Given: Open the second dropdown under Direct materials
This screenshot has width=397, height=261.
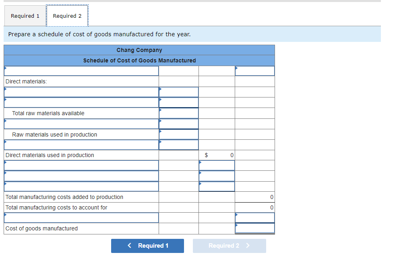Looking at the screenshot, I should [81, 102].
